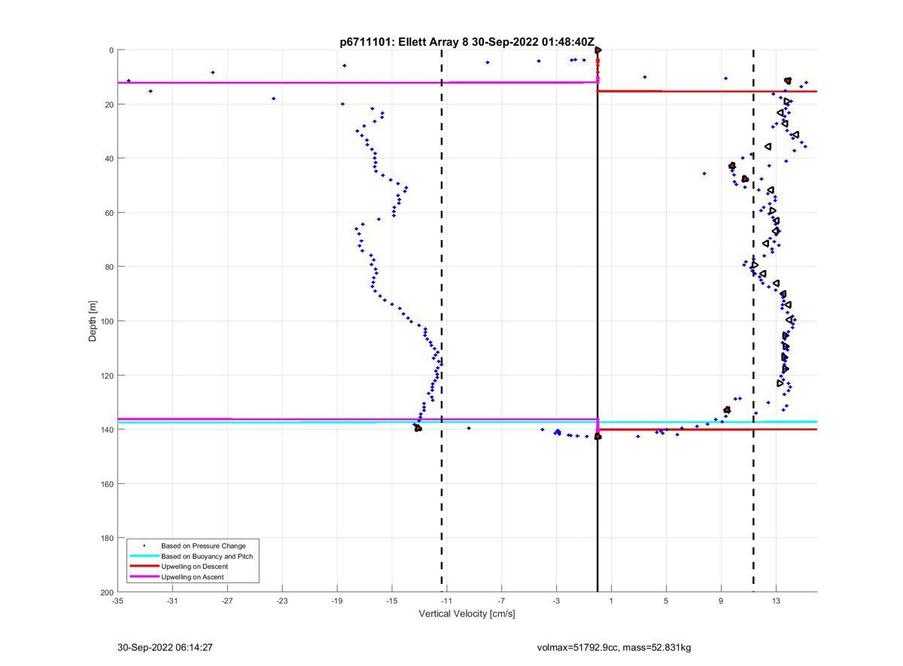The image size is (903, 666).
Task: Click the red-filled marker at the ascent profile's deepest point
Action: [x=418, y=428]
